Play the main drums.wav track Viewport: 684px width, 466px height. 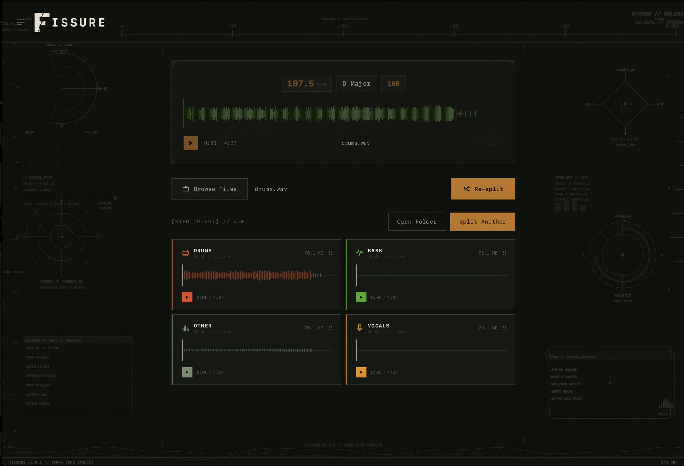point(191,143)
